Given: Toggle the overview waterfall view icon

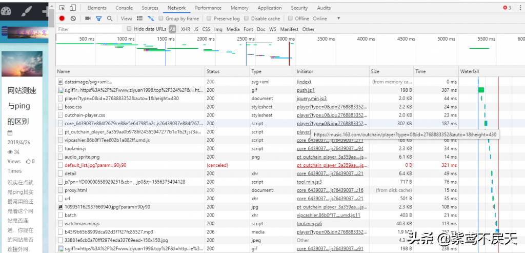Looking at the screenshot, I should tap(151, 18).
